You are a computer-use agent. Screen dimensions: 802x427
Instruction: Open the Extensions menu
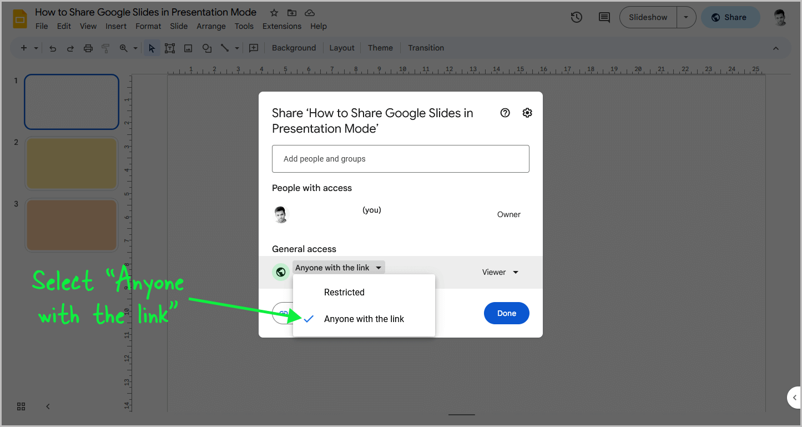(281, 26)
